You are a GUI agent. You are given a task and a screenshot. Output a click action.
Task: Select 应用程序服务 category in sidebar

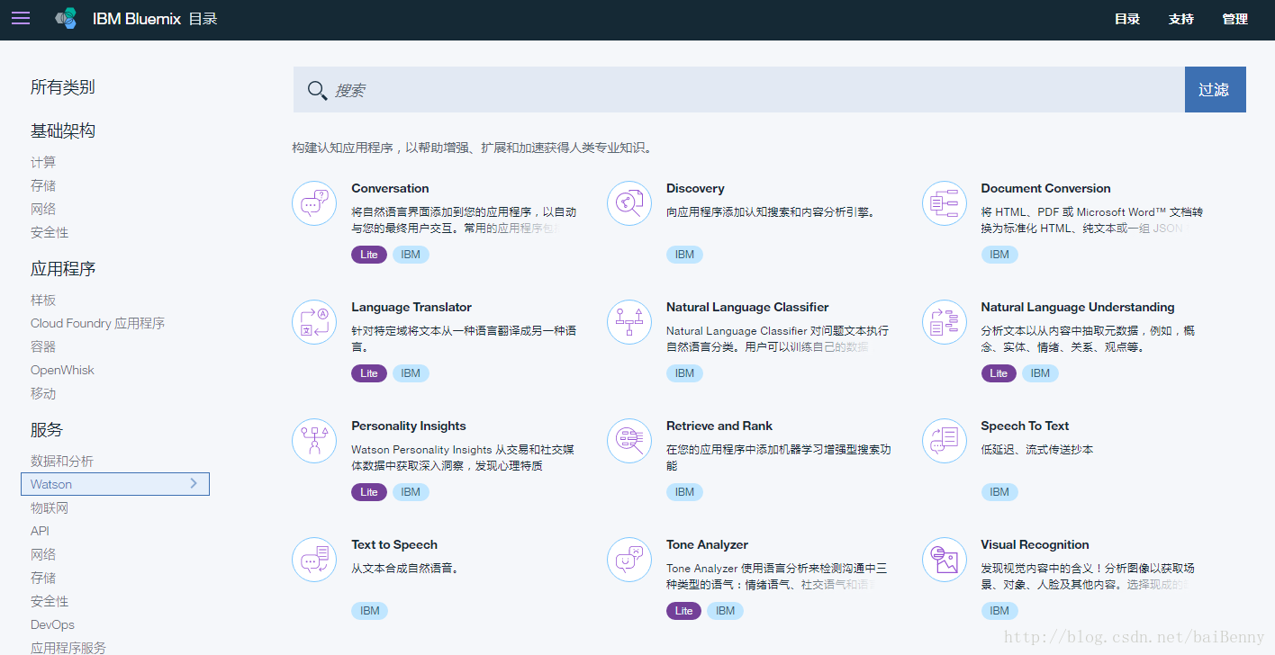[x=68, y=647]
